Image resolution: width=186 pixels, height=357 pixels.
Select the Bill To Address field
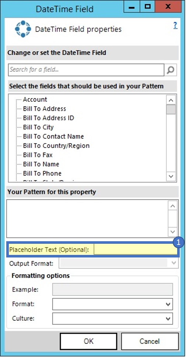tap(45, 109)
